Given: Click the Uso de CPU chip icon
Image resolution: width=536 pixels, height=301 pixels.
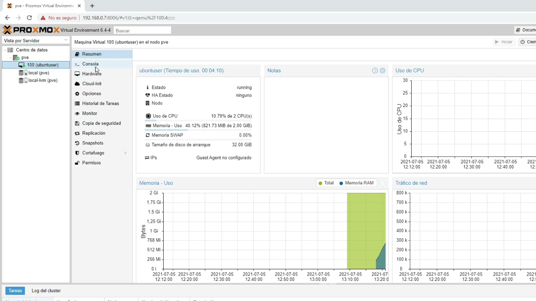Looking at the screenshot, I should 148,116.
